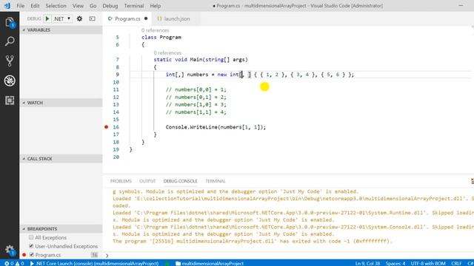Viewport: 474px width, 266px height.
Task: Switch to the TERMINAL panel tab
Action: coord(216,181)
